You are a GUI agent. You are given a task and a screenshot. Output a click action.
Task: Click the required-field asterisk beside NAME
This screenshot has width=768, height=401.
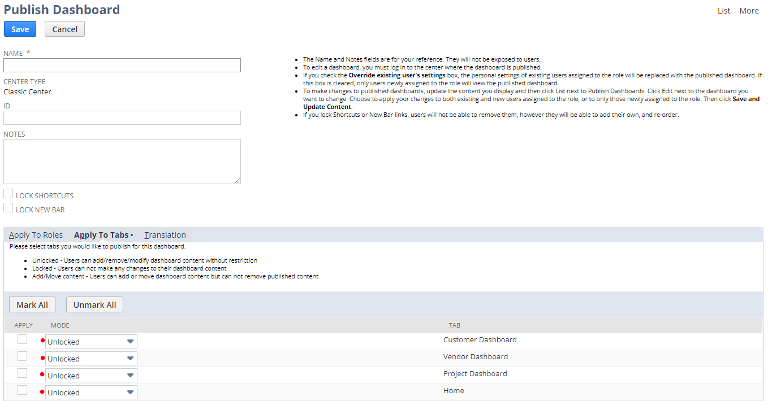[27, 51]
